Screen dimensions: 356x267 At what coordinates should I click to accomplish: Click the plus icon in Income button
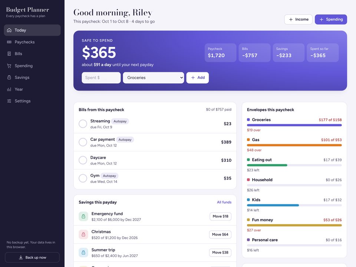point(291,20)
